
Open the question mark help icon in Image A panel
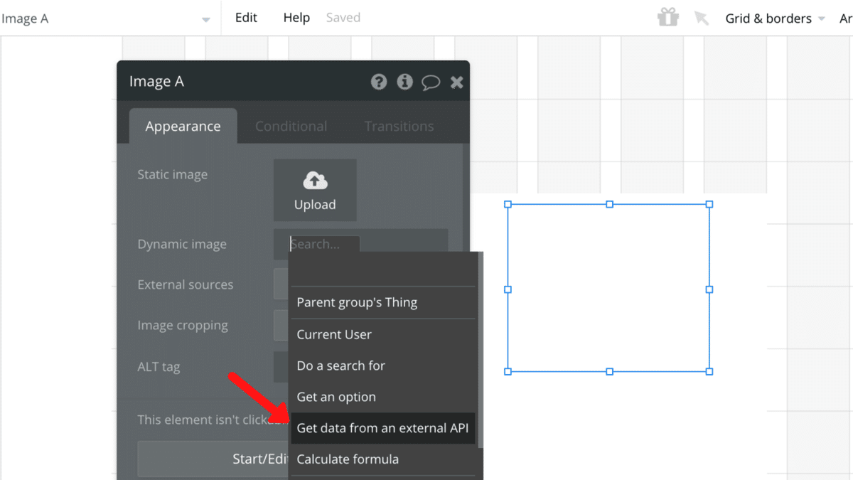pyautogui.click(x=379, y=82)
